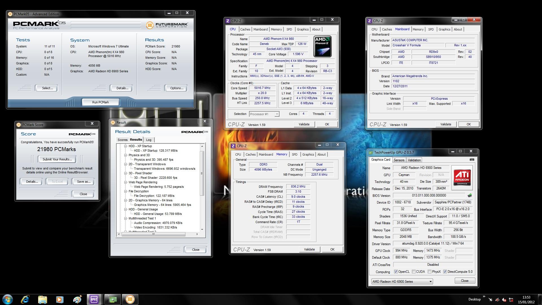542x305 pixels.
Task: Open Windows Media Player taskbar icon
Action: click(60, 299)
